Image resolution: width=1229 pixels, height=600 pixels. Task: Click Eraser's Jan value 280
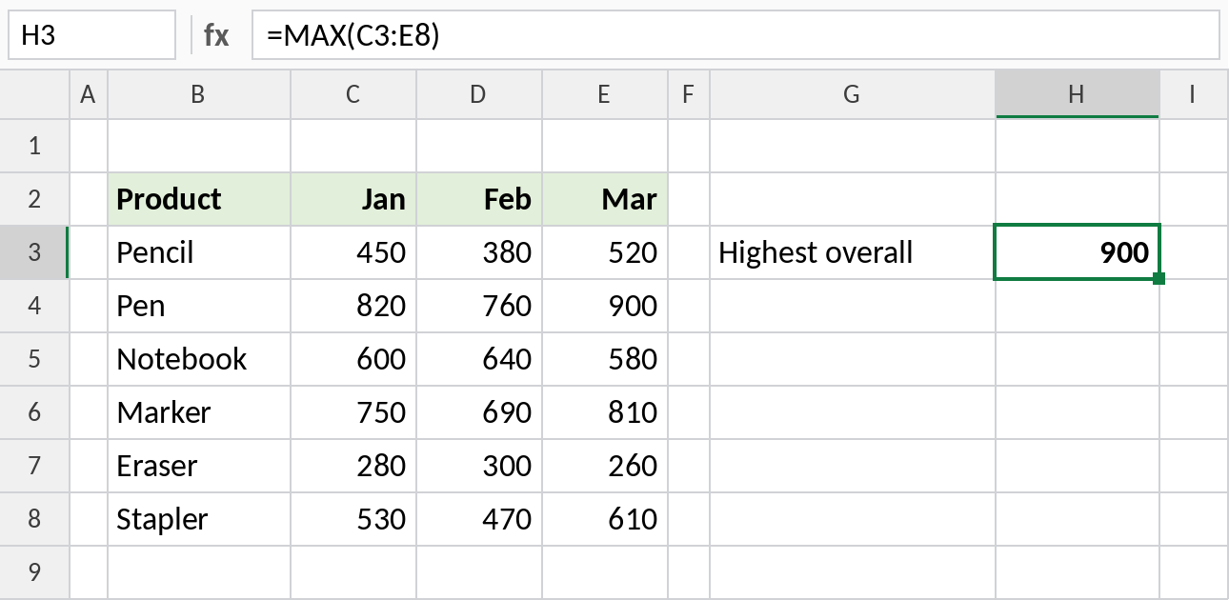pos(353,466)
